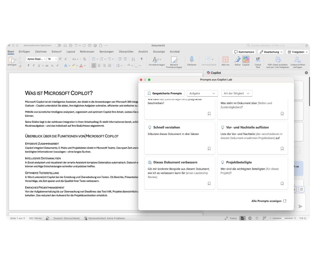Decrease paragraph indent
Viewport: 316px width, 264px height.
(x=120, y=59)
